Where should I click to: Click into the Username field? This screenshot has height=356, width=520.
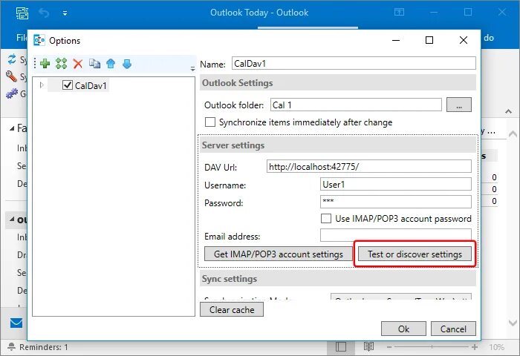(x=396, y=184)
